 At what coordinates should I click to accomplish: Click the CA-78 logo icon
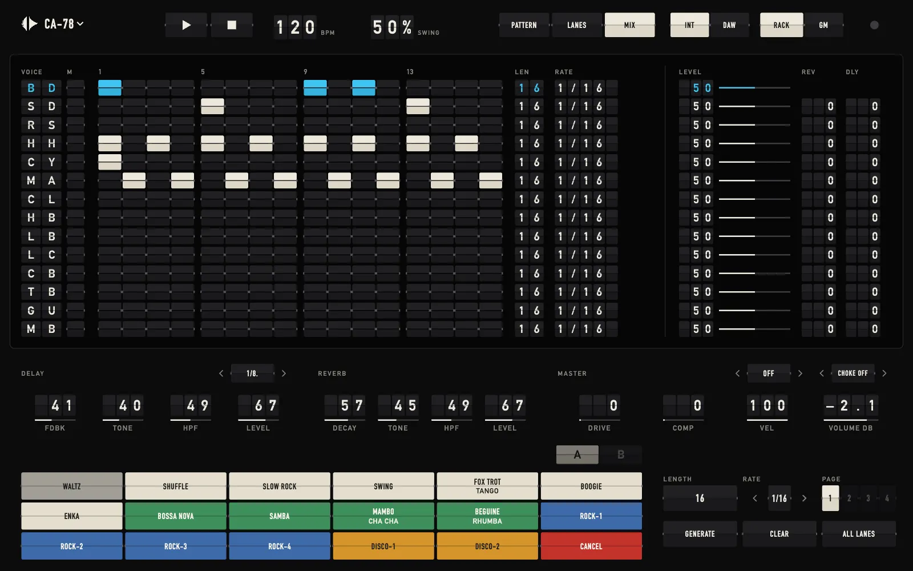coord(29,24)
